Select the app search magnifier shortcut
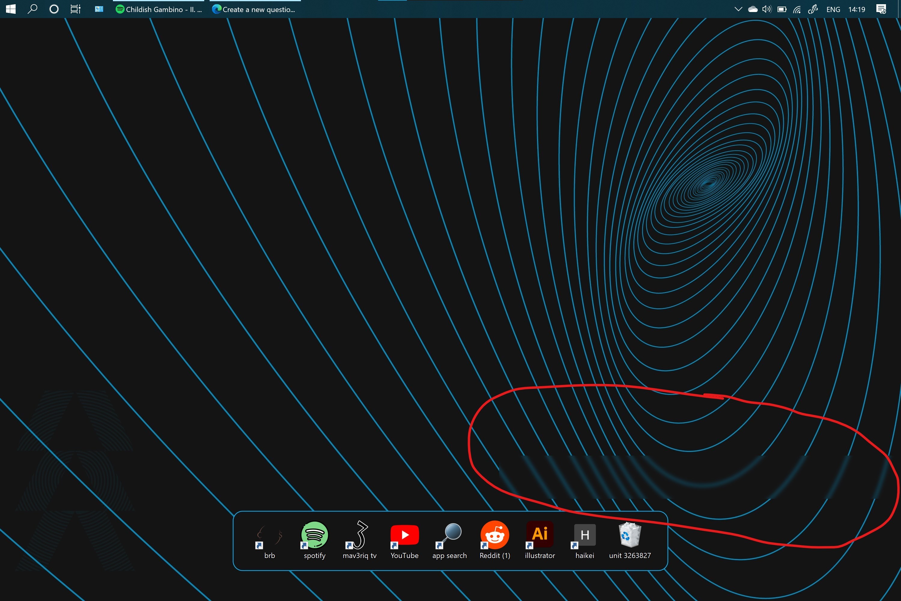The image size is (901, 601). (449, 540)
